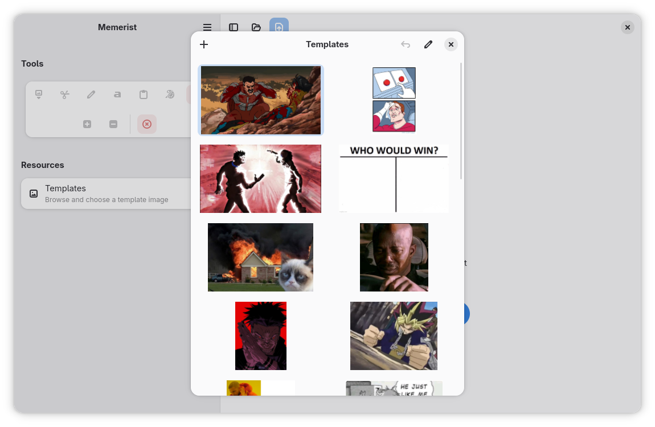Click the 'Resources' section heading
Screen dimensions: 655x427
[43, 165]
